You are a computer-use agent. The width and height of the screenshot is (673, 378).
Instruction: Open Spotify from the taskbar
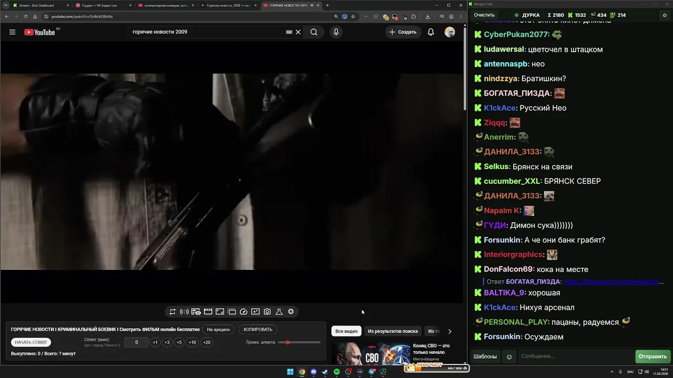click(336, 372)
